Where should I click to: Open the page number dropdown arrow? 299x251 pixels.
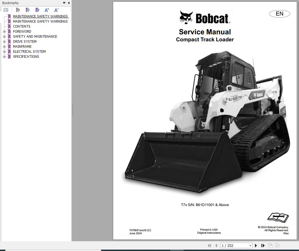click(250, 245)
